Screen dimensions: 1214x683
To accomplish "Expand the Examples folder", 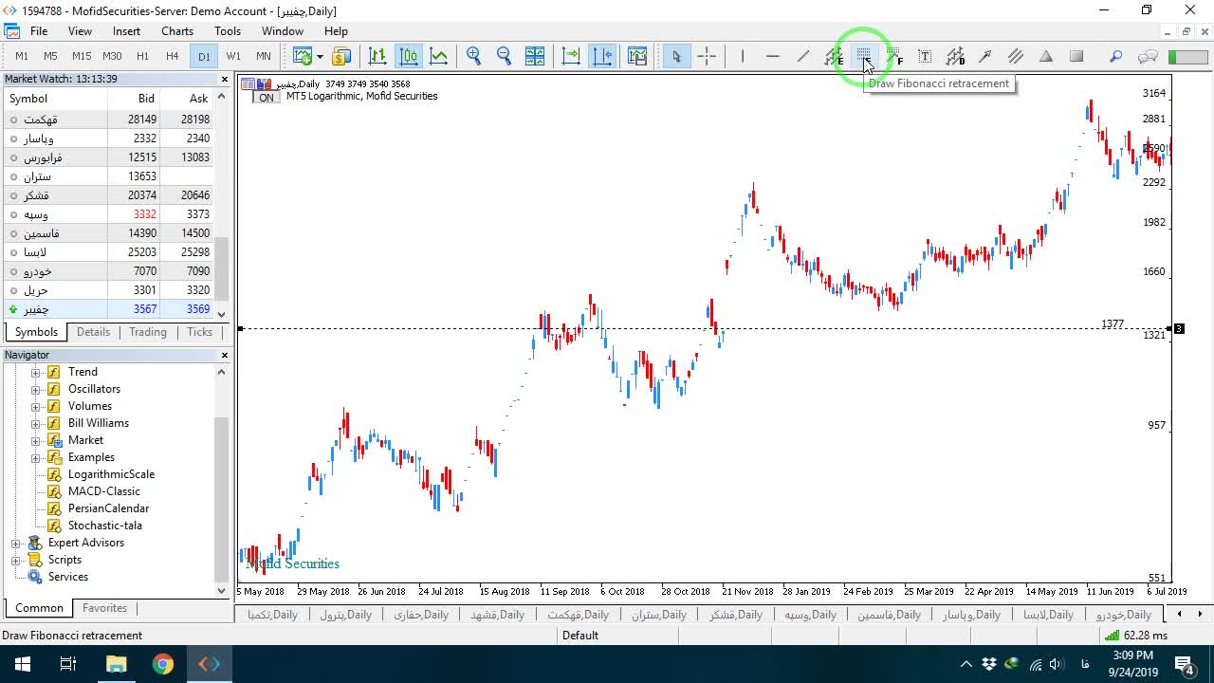I will 36,457.
